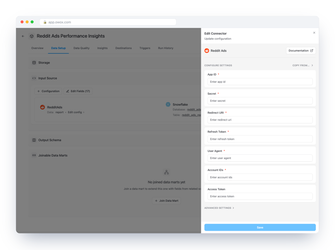Open the reddit_ads database link
This screenshot has width=335, height=250.
[x=194, y=110]
